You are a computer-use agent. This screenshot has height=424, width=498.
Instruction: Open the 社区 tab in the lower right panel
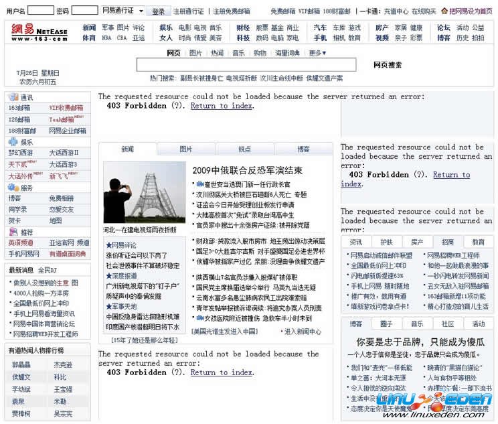(x=448, y=324)
